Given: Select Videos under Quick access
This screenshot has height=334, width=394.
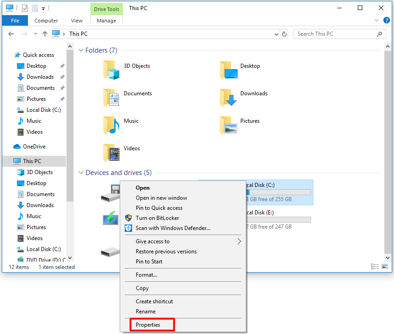Looking at the screenshot, I should coord(34,132).
